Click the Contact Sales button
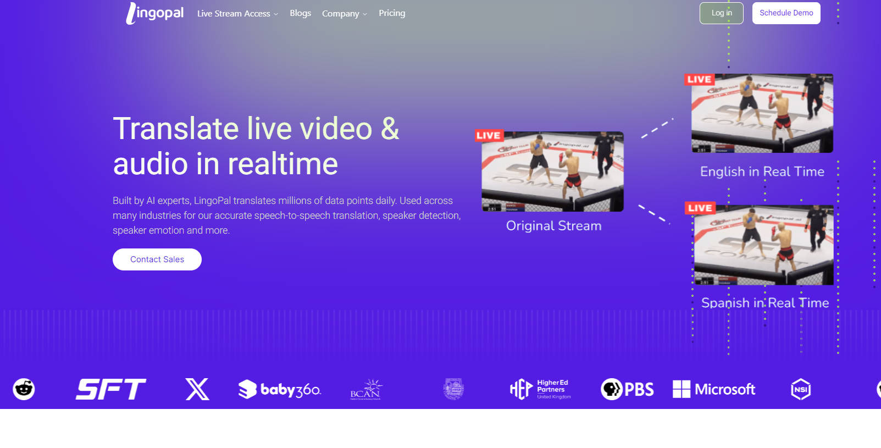Screen dimensions: 881x448 click(x=157, y=259)
